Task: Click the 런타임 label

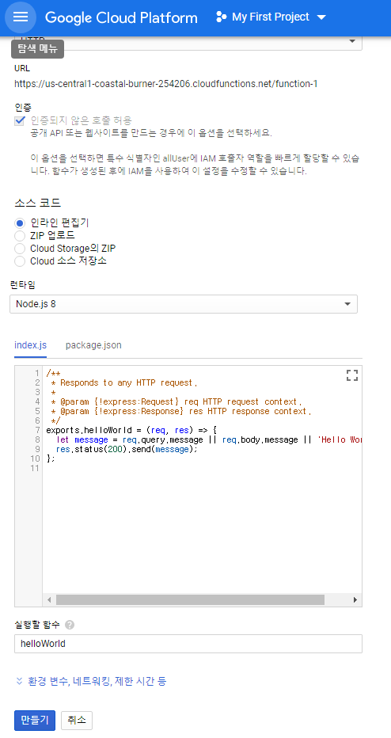Action: pos(23,285)
